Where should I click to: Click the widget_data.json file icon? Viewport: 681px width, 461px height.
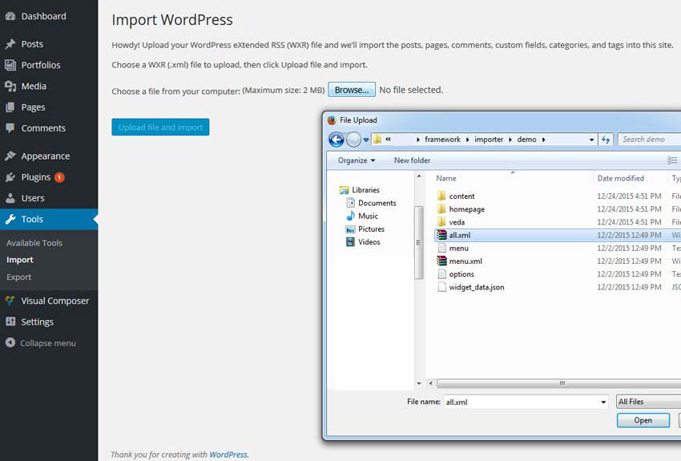coord(441,287)
